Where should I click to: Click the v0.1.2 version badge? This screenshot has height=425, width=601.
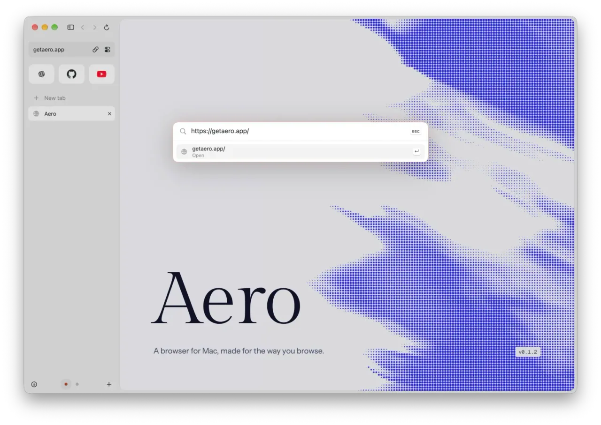point(528,352)
